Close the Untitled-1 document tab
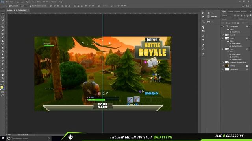Screen dimensions: 252x141 coord(28,10)
